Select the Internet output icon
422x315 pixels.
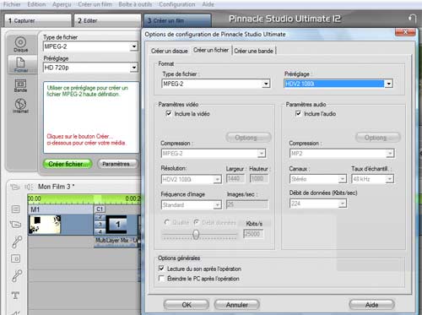(20, 106)
